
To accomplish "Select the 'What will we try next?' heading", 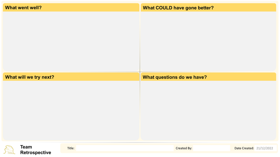I will tap(30, 77).
